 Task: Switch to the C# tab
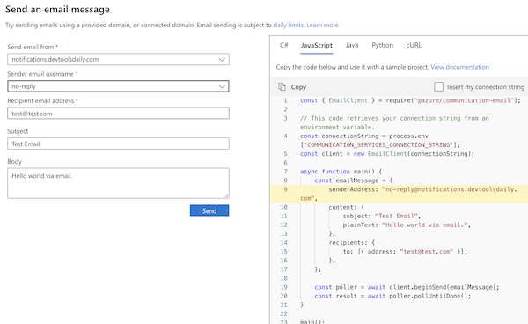(x=284, y=45)
